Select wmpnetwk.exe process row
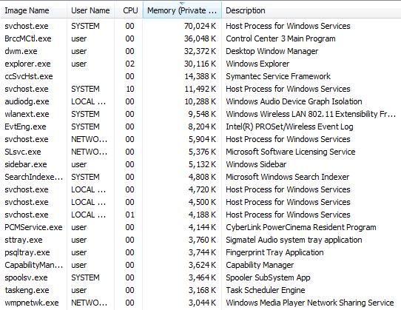 tap(200, 303)
